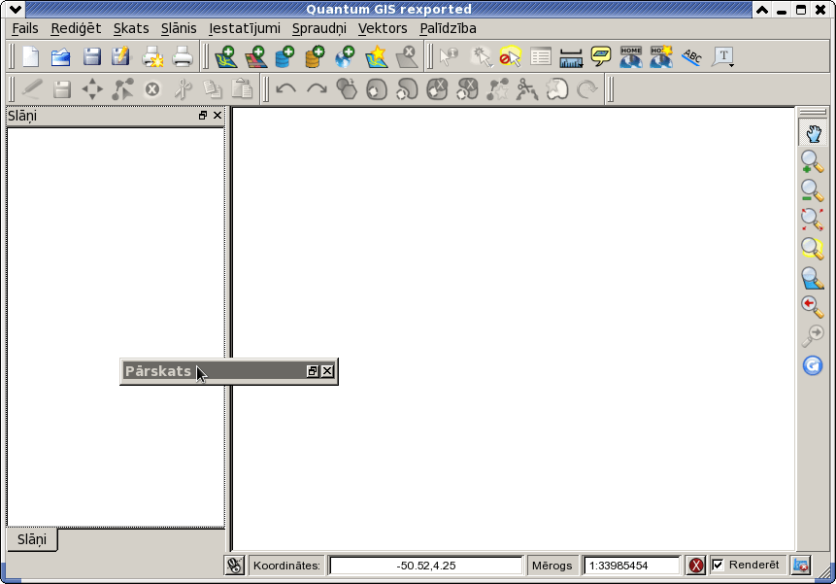This screenshot has width=836, height=584.
Task: Save project with the floppy disk icon
Action: click(x=91, y=57)
